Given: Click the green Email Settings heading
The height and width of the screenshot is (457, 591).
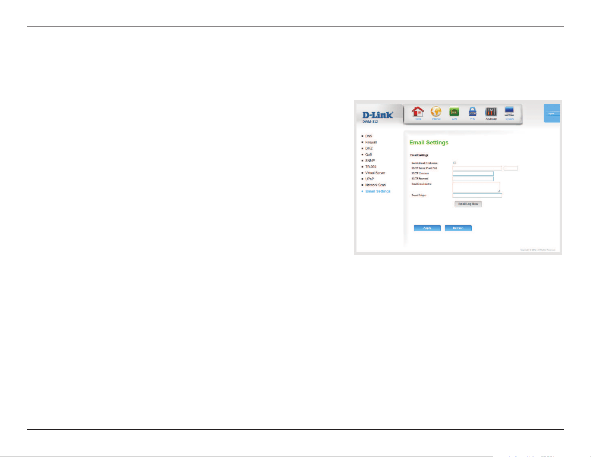Looking at the screenshot, I should (x=429, y=143).
